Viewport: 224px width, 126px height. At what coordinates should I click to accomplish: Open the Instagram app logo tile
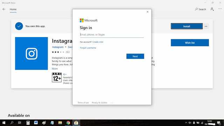pos(31,54)
